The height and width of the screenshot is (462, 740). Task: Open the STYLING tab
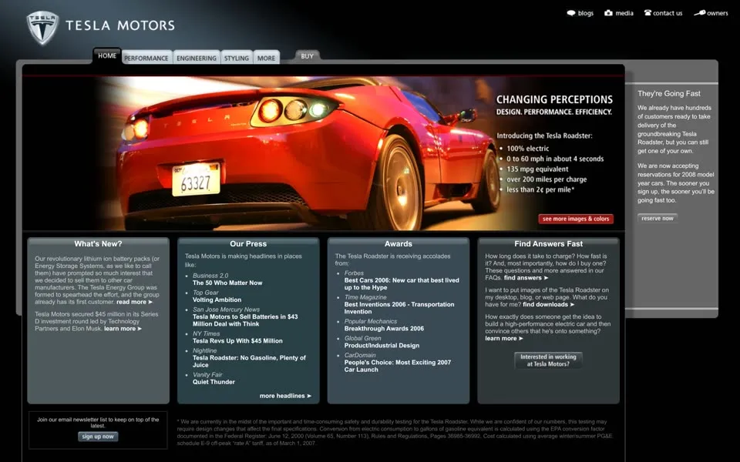click(237, 58)
